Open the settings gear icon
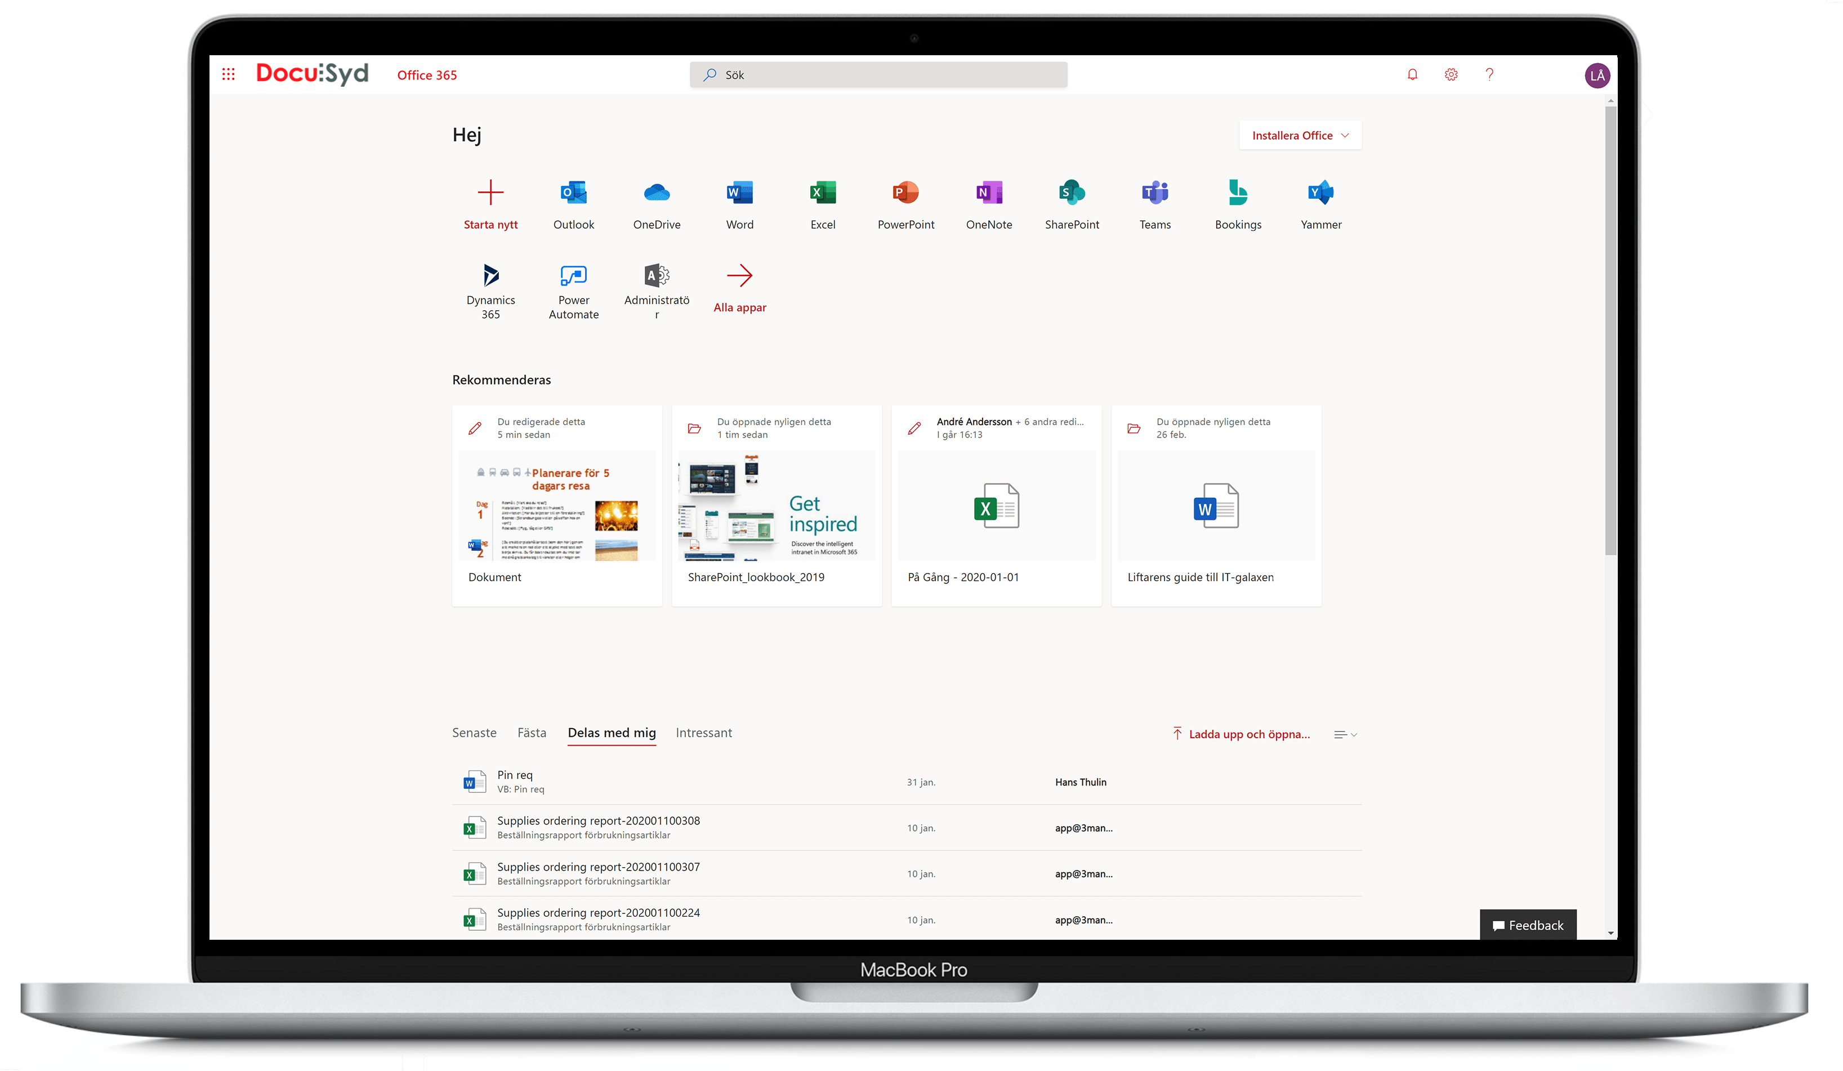This screenshot has height=1071, width=1843. tap(1451, 75)
